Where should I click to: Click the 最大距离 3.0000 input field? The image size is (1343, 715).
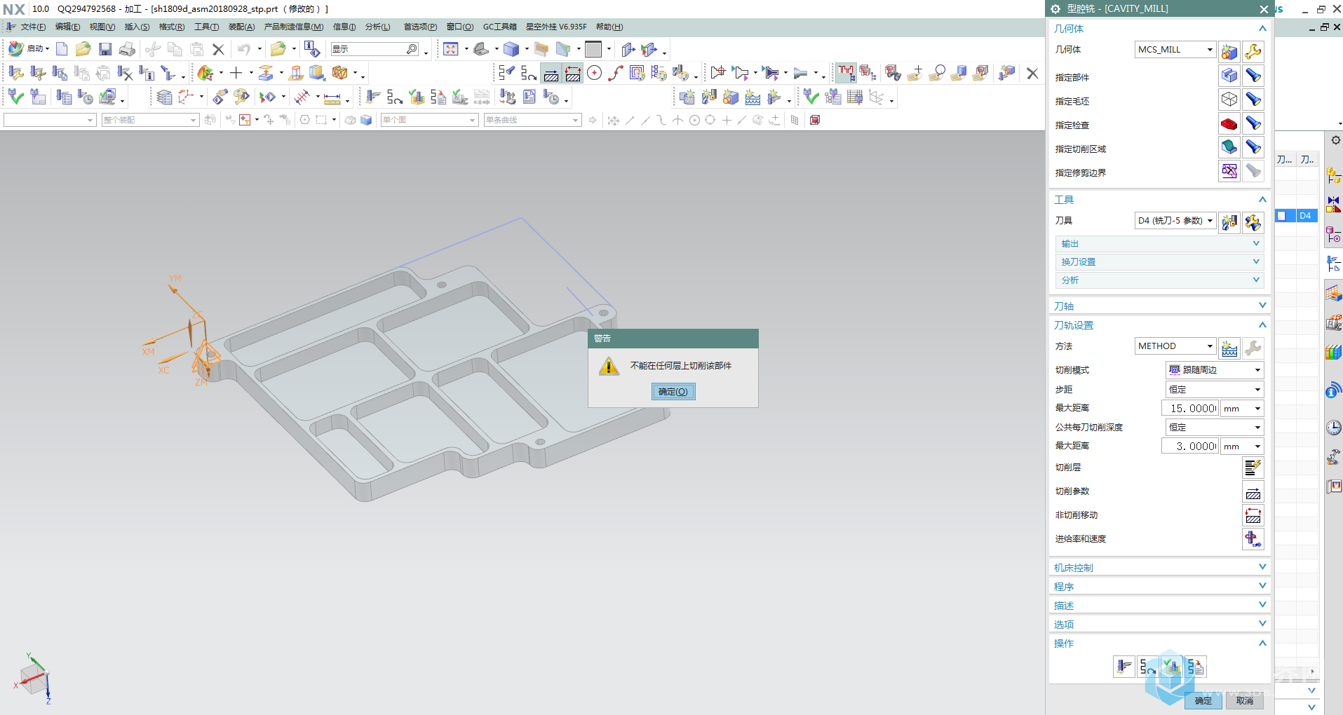1190,446
